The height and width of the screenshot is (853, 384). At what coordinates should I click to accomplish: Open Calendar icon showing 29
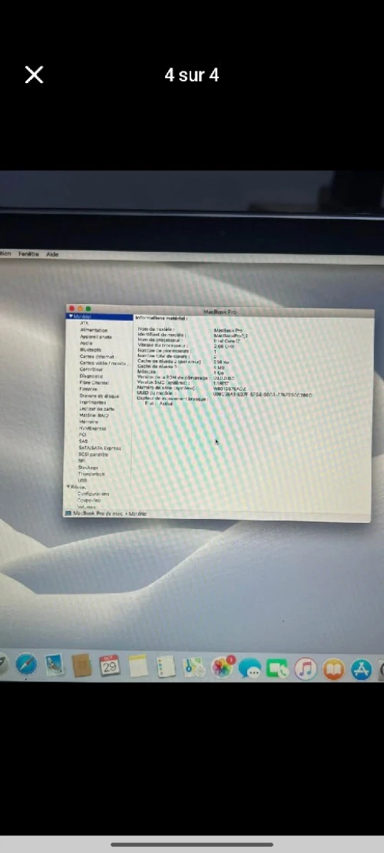coord(110,666)
